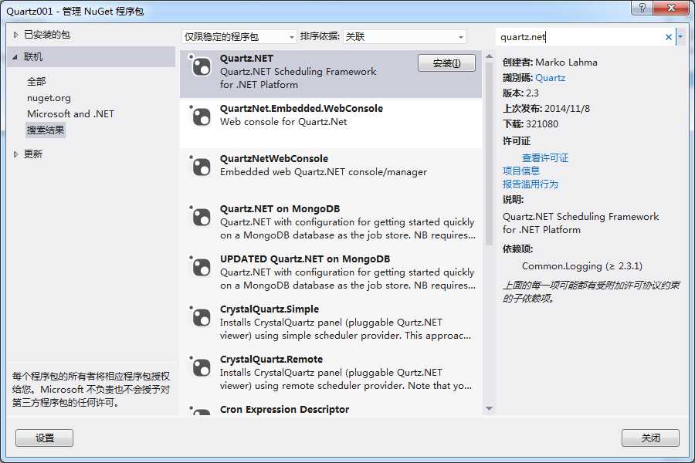Open the Quartz identifier link
Screen dimensions: 695x463
550,77
